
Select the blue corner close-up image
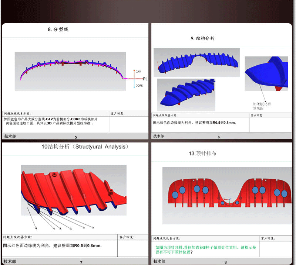click(266, 73)
